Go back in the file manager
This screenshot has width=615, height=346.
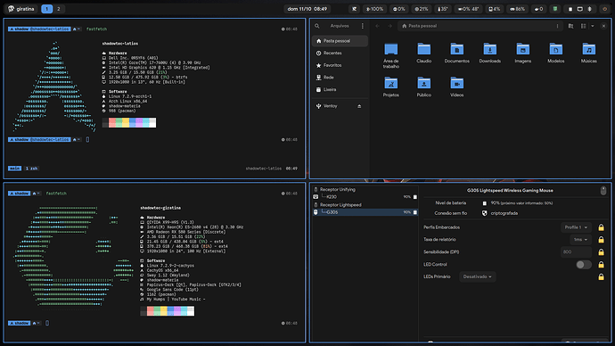tap(377, 26)
